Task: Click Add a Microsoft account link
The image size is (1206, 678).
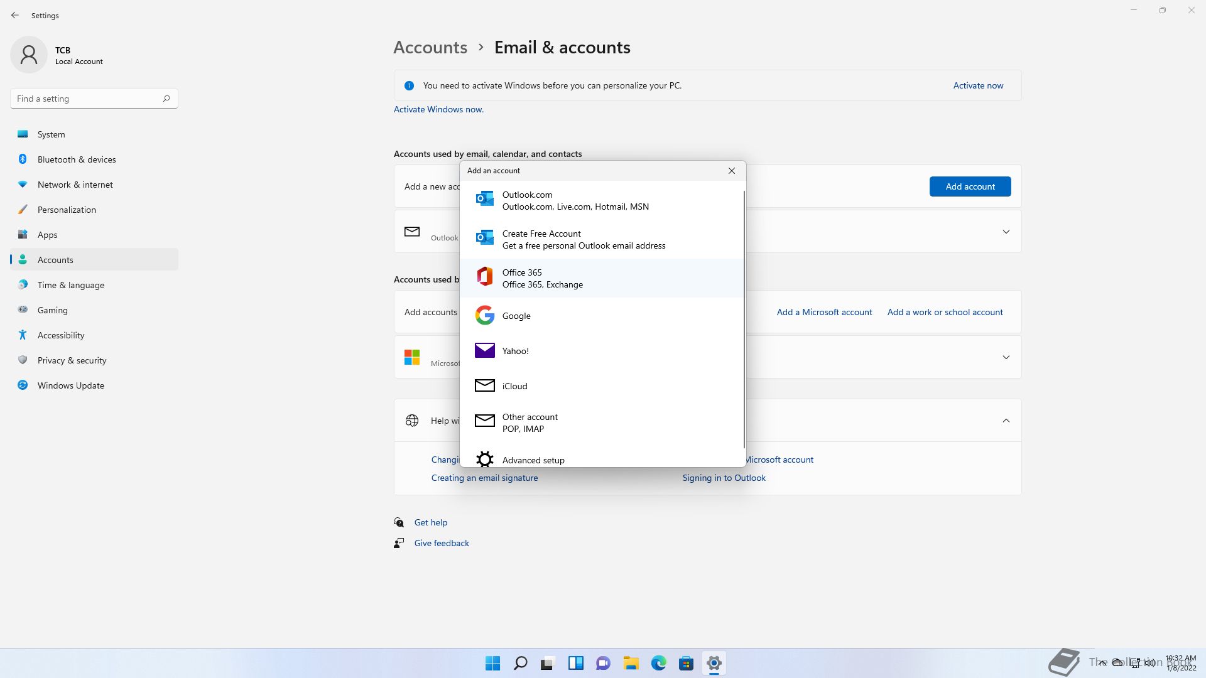Action: coord(824,312)
